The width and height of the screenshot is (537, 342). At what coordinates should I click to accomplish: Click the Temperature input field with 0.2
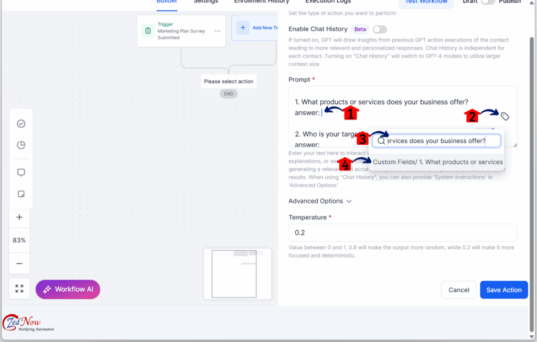403,233
